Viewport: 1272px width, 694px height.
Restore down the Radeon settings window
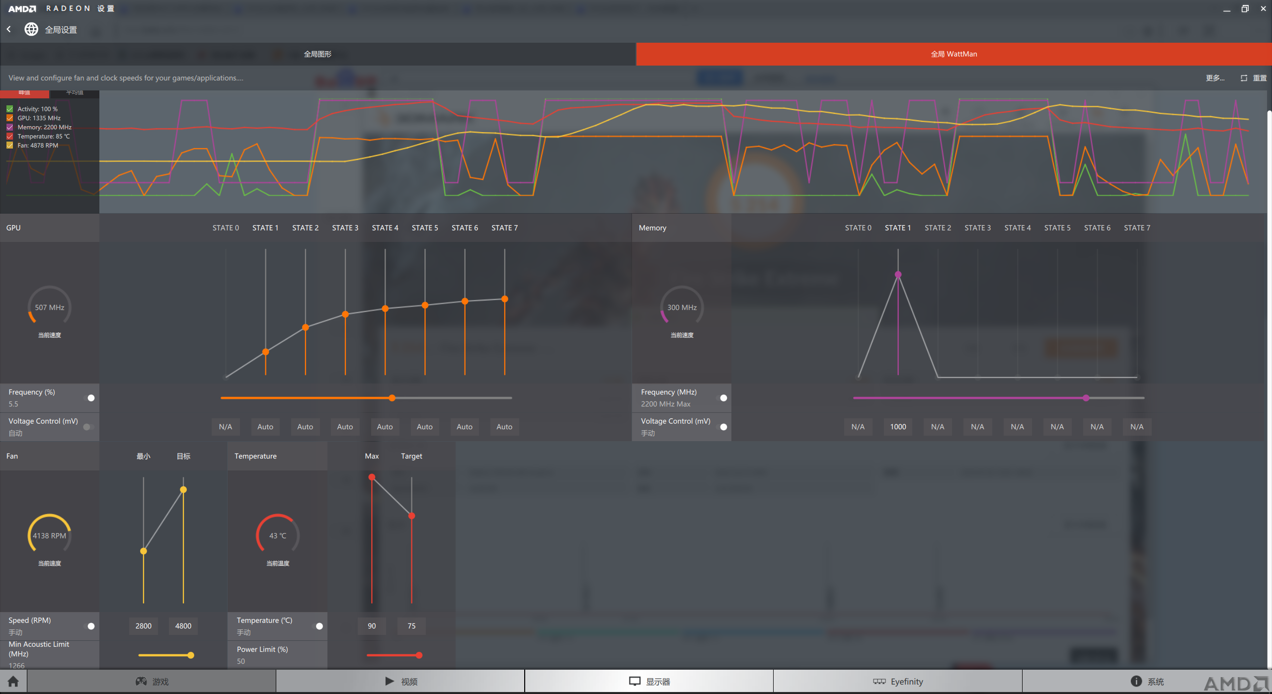pyautogui.click(x=1245, y=8)
